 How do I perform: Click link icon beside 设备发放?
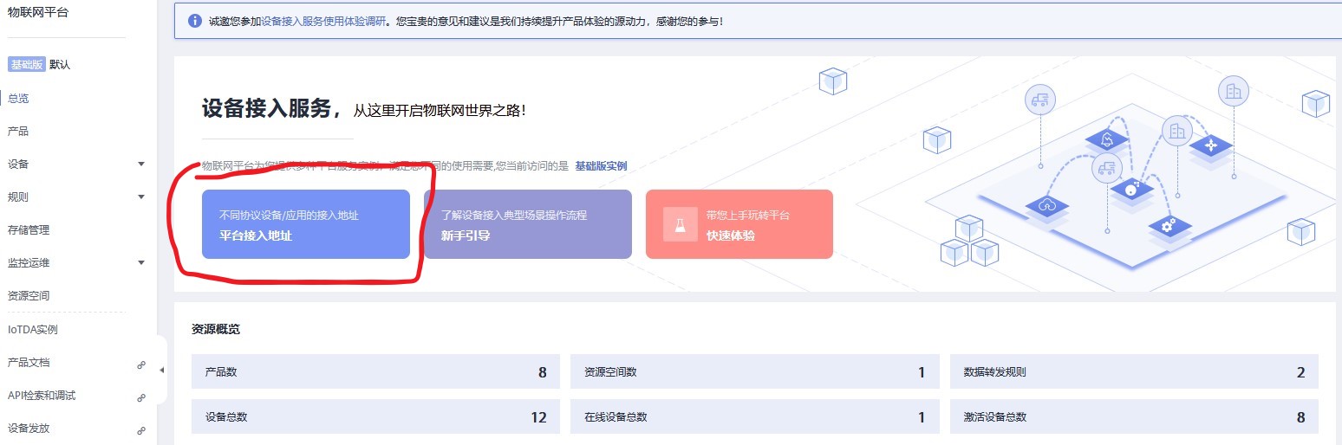pyautogui.click(x=141, y=430)
